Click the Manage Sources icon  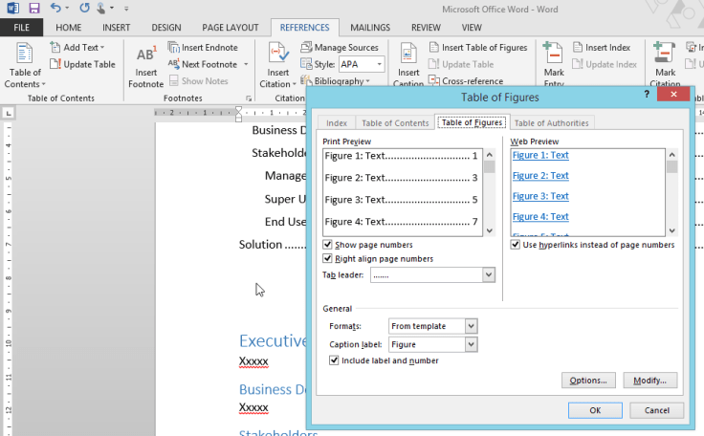(306, 47)
